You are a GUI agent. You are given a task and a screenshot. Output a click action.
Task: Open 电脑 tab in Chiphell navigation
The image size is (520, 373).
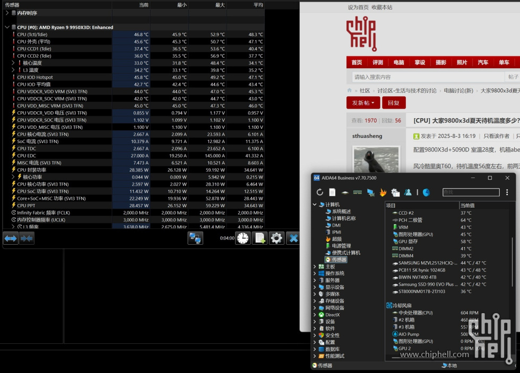[398, 63]
